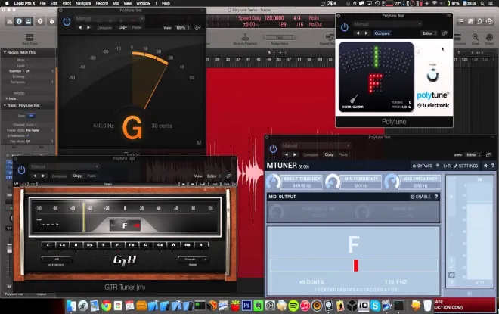Collapse the Region: MIDI Thru inspector section
Viewport: 499px width, 314px height.
(x=5, y=52)
